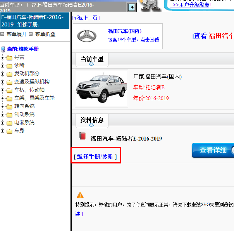Expand the 导言 tree node
Viewport: 234px width, 231px height.
pyautogui.click(x=2, y=57)
